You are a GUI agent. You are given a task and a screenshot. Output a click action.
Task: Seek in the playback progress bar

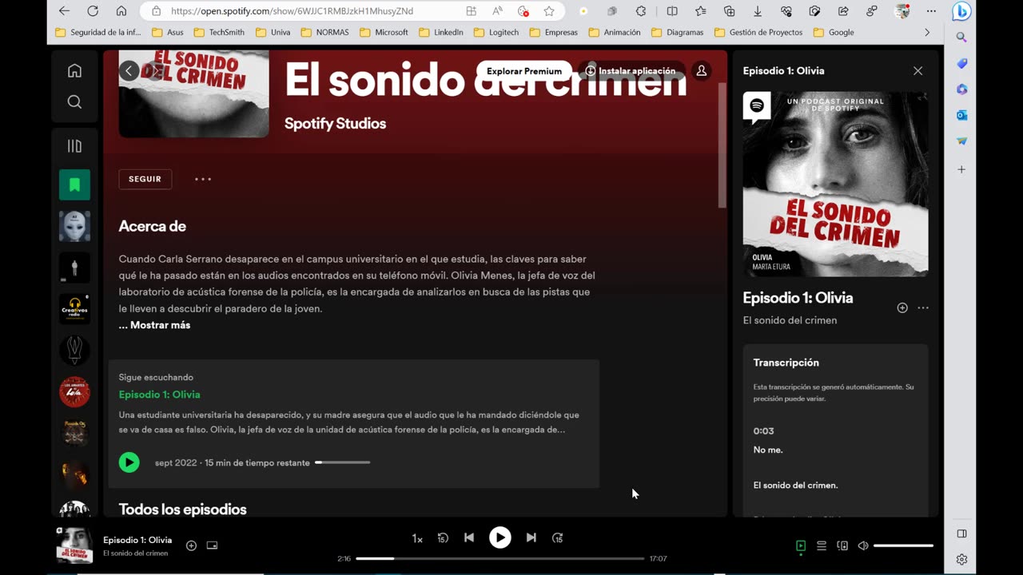[x=500, y=559]
